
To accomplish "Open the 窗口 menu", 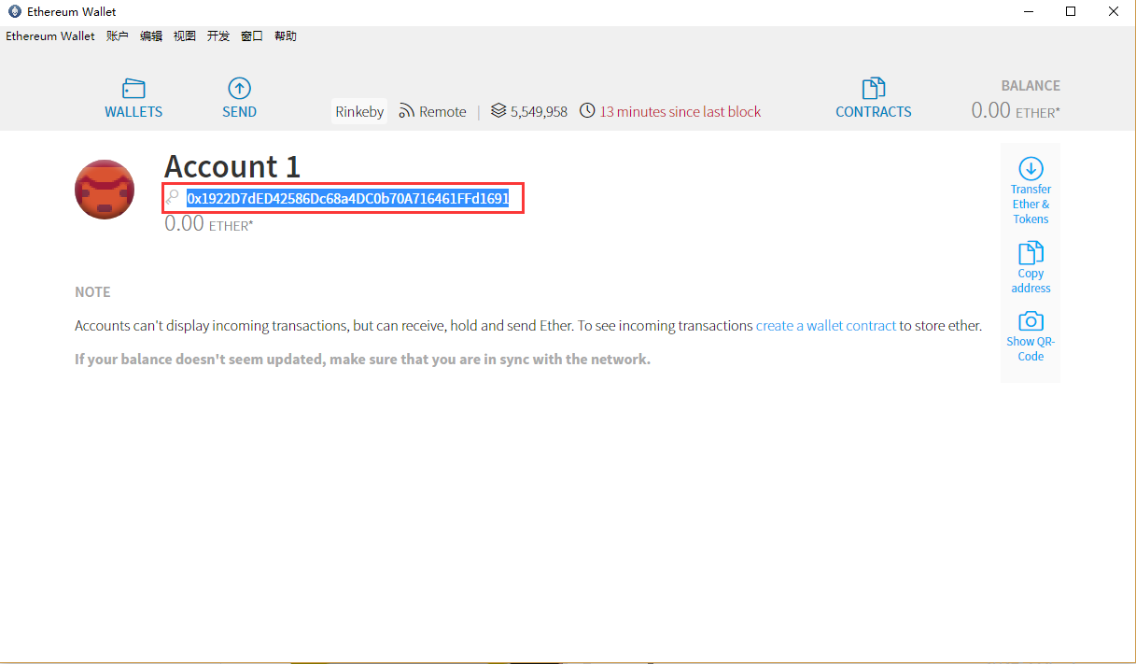I will point(252,36).
